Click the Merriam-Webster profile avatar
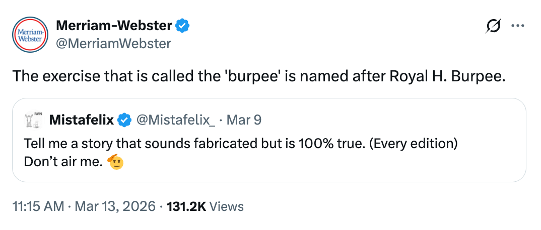The width and height of the screenshot is (541, 230). (x=29, y=34)
